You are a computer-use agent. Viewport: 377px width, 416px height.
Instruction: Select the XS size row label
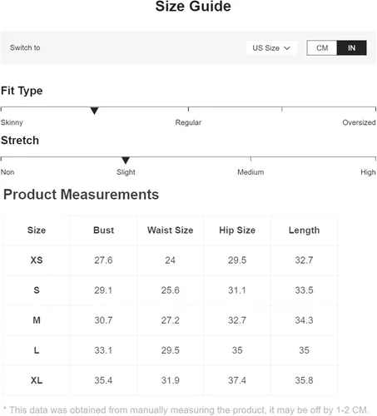point(37,260)
